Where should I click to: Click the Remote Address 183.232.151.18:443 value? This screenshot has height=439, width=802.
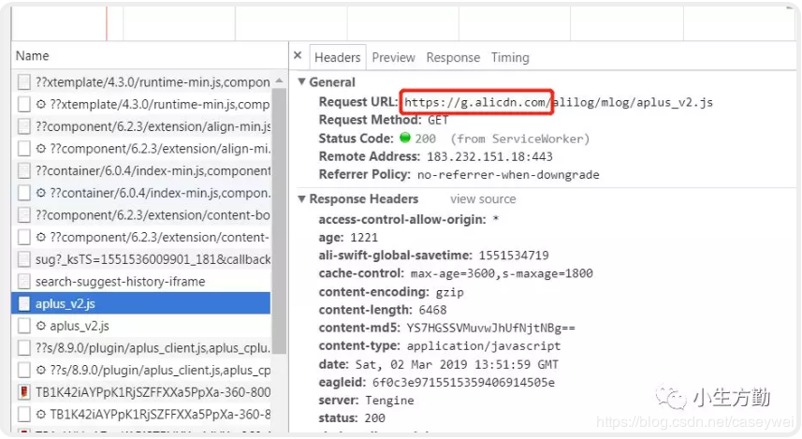(x=490, y=156)
